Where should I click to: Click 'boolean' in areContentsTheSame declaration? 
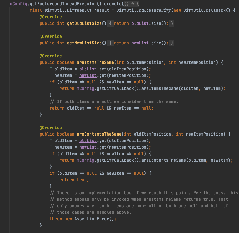click(x=66, y=134)
